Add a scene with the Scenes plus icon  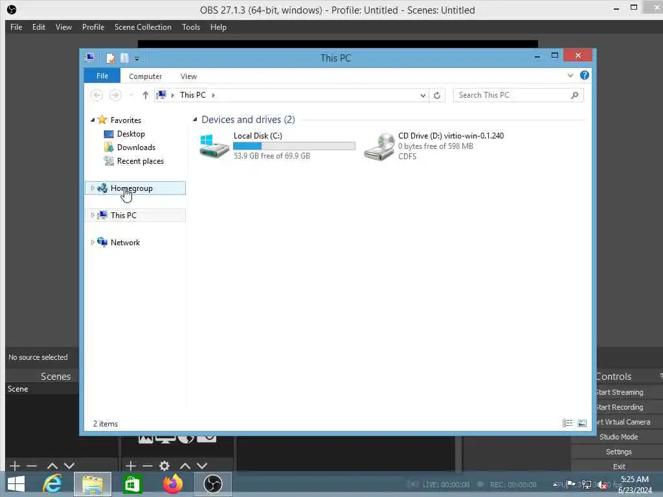click(15, 466)
